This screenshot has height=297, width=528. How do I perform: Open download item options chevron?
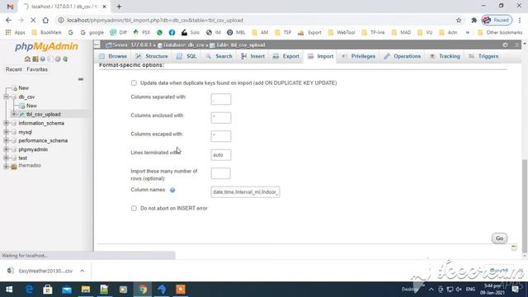click(x=82, y=271)
